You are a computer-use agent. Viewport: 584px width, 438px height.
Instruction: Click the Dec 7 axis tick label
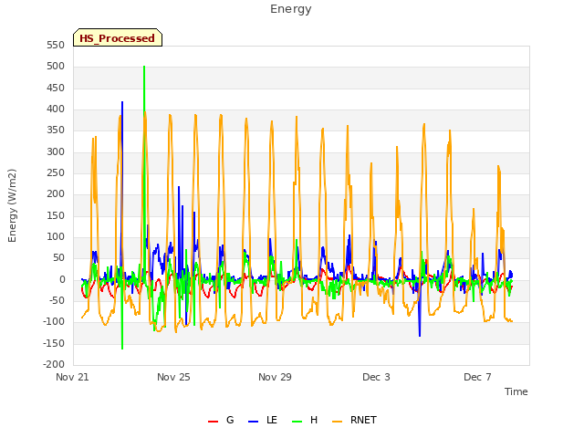pos(477,377)
